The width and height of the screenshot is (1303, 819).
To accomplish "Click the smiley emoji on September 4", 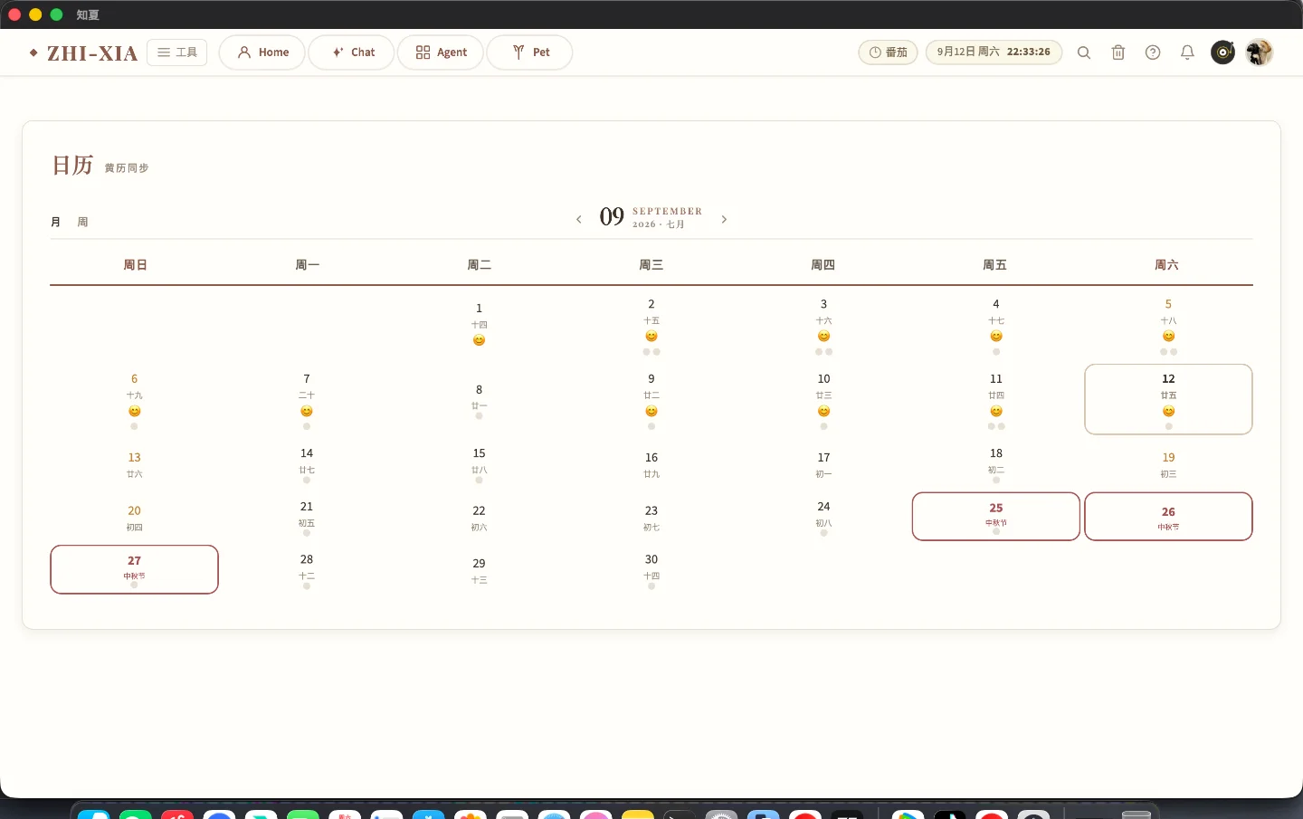I will click(996, 337).
